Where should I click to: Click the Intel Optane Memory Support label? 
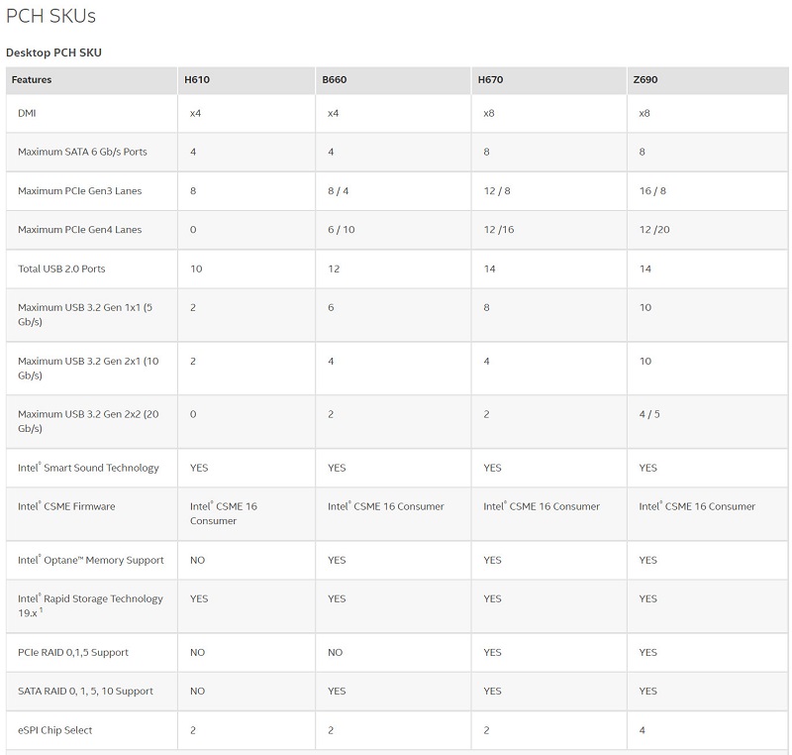[x=91, y=560]
